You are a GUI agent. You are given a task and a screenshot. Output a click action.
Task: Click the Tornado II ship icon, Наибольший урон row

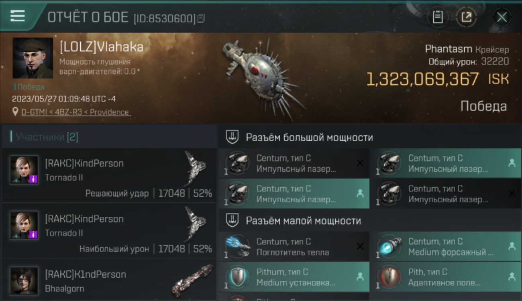click(x=195, y=224)
